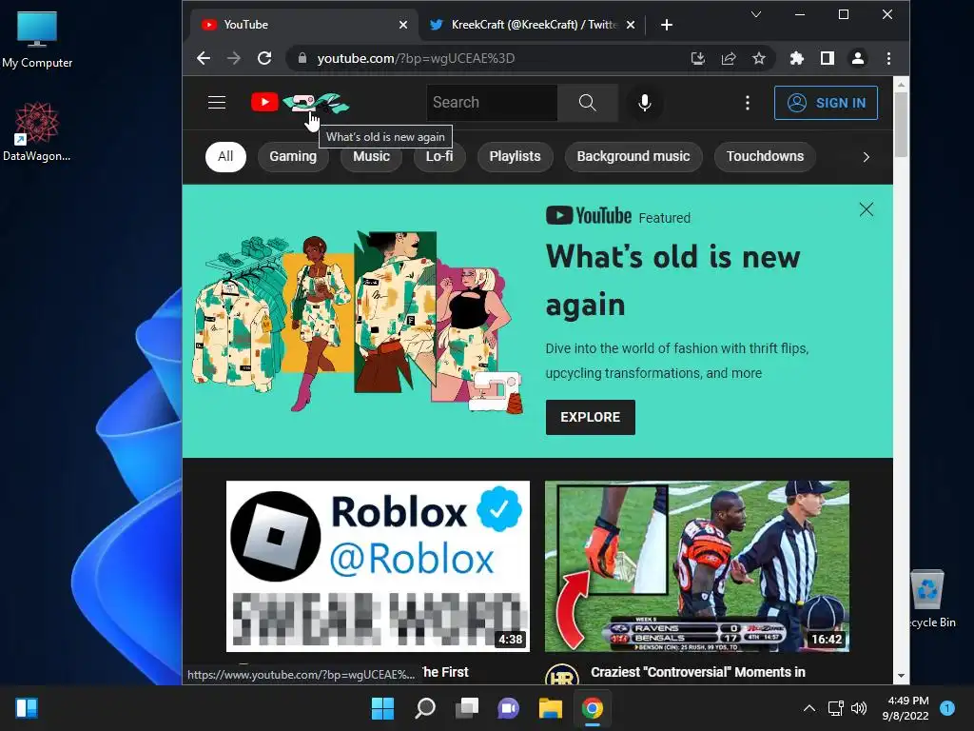
Task: Close the YouTube tab
Action: [x=403, y=25]
